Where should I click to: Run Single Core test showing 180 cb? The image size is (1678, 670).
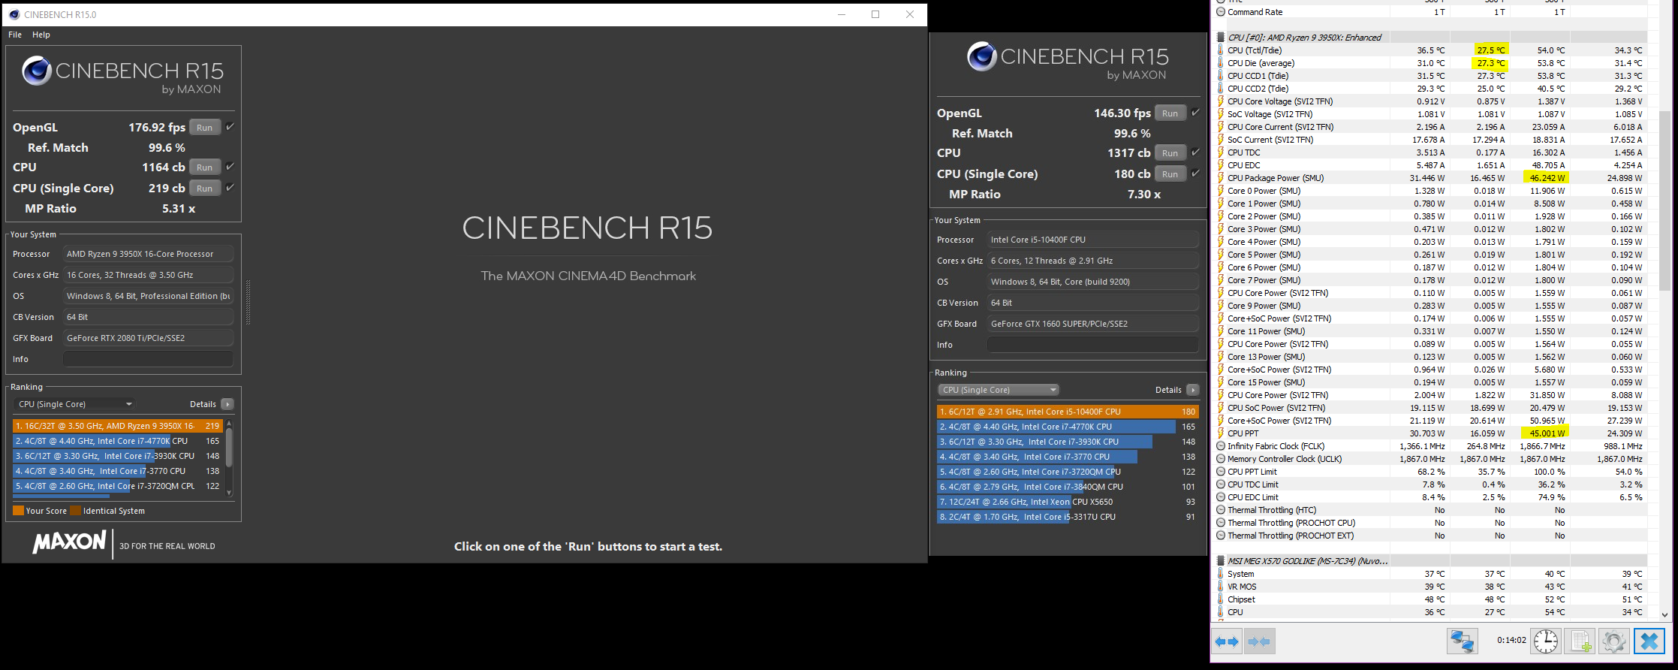[x=1170, y=174]
